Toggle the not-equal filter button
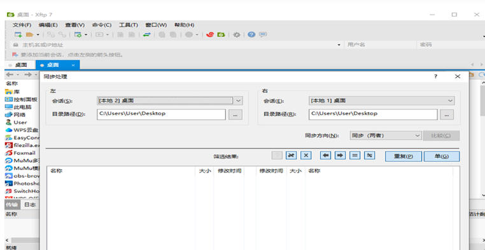Viewport: 485px width, 250px height. coord(370,155)
